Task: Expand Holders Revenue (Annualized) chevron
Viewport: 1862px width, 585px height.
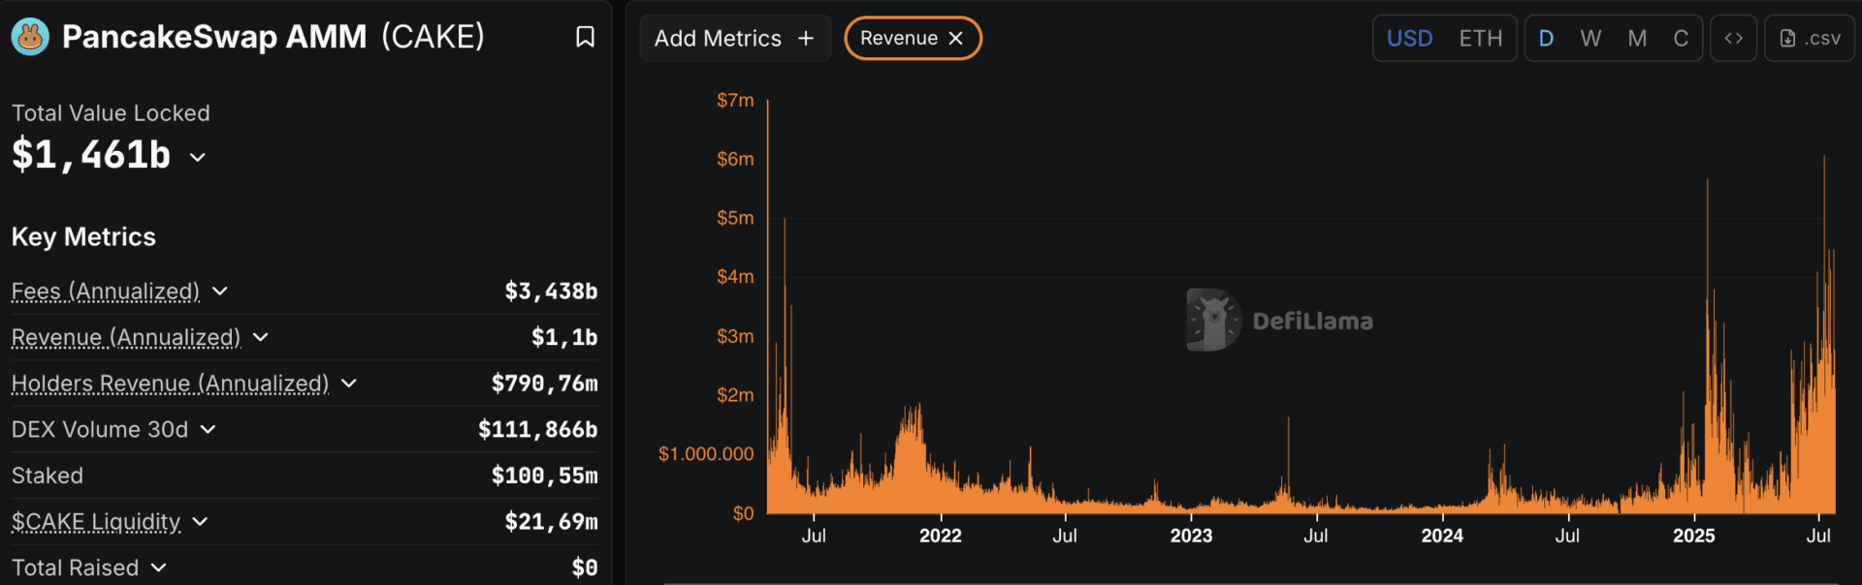Action: pos(349,384)
